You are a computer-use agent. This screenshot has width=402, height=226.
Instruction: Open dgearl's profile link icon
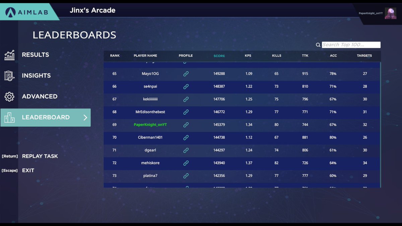coord(186,150)
